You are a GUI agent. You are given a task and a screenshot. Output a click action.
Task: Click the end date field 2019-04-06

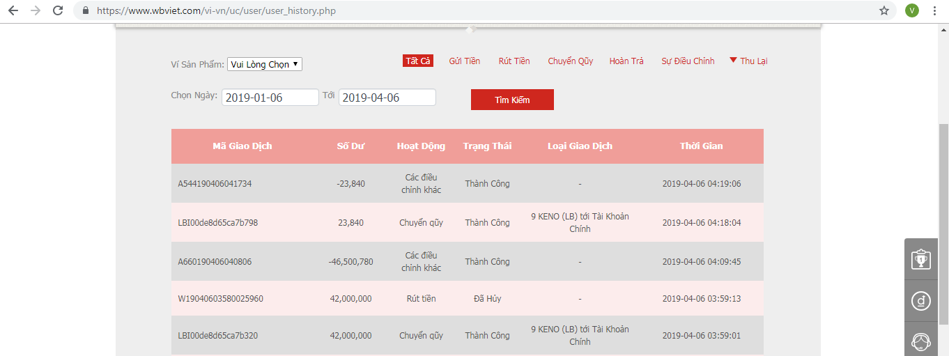tap(387, 98)
